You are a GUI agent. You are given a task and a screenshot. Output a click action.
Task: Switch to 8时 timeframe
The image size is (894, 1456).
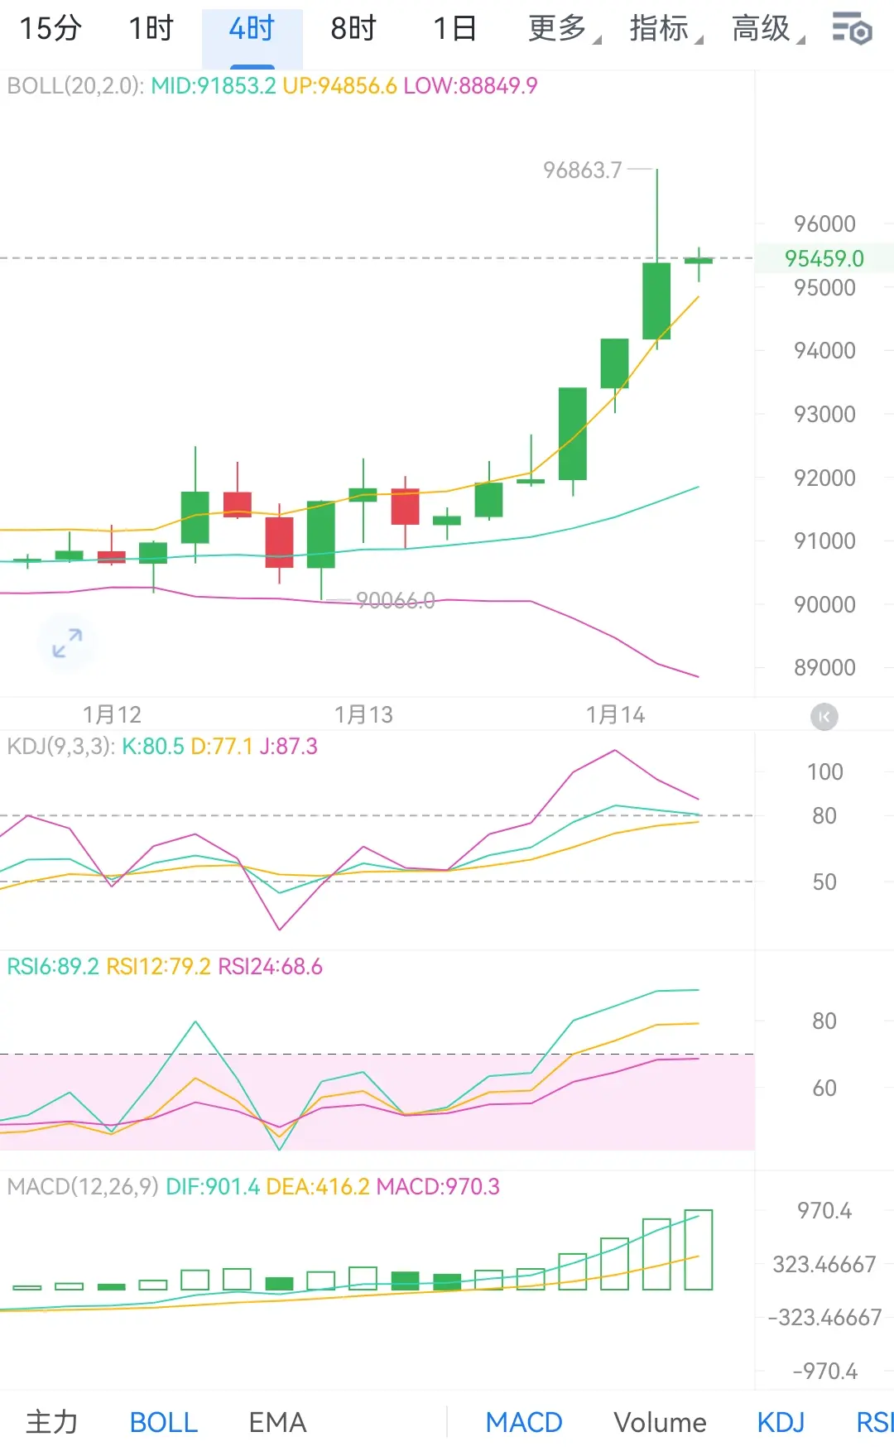[353, 29]
